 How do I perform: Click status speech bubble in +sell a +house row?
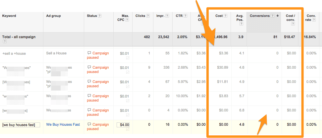pos(89,53)
